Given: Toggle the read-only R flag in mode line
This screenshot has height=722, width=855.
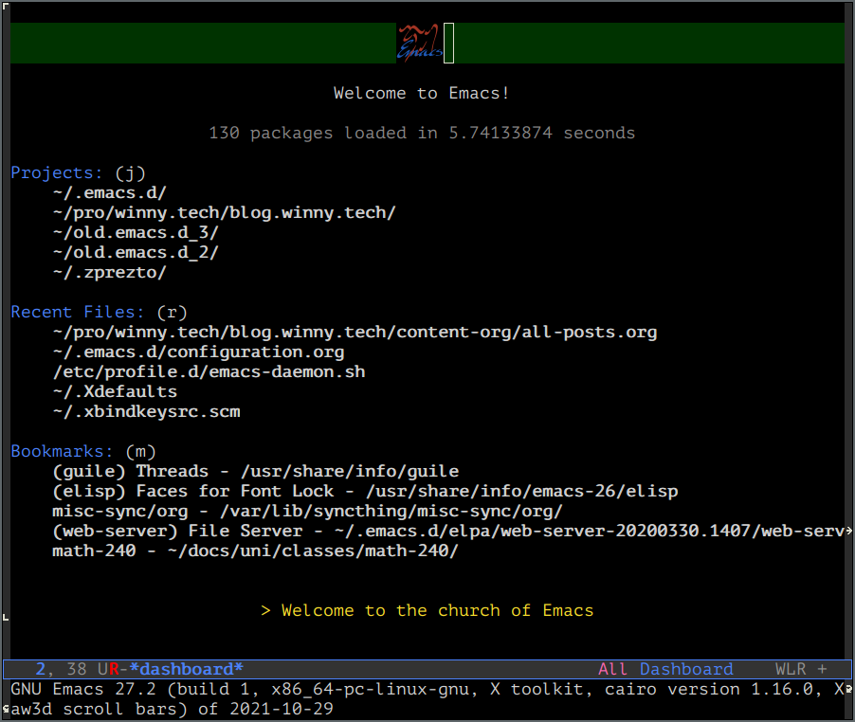Looking at the screenshot, I should (114, 669).
